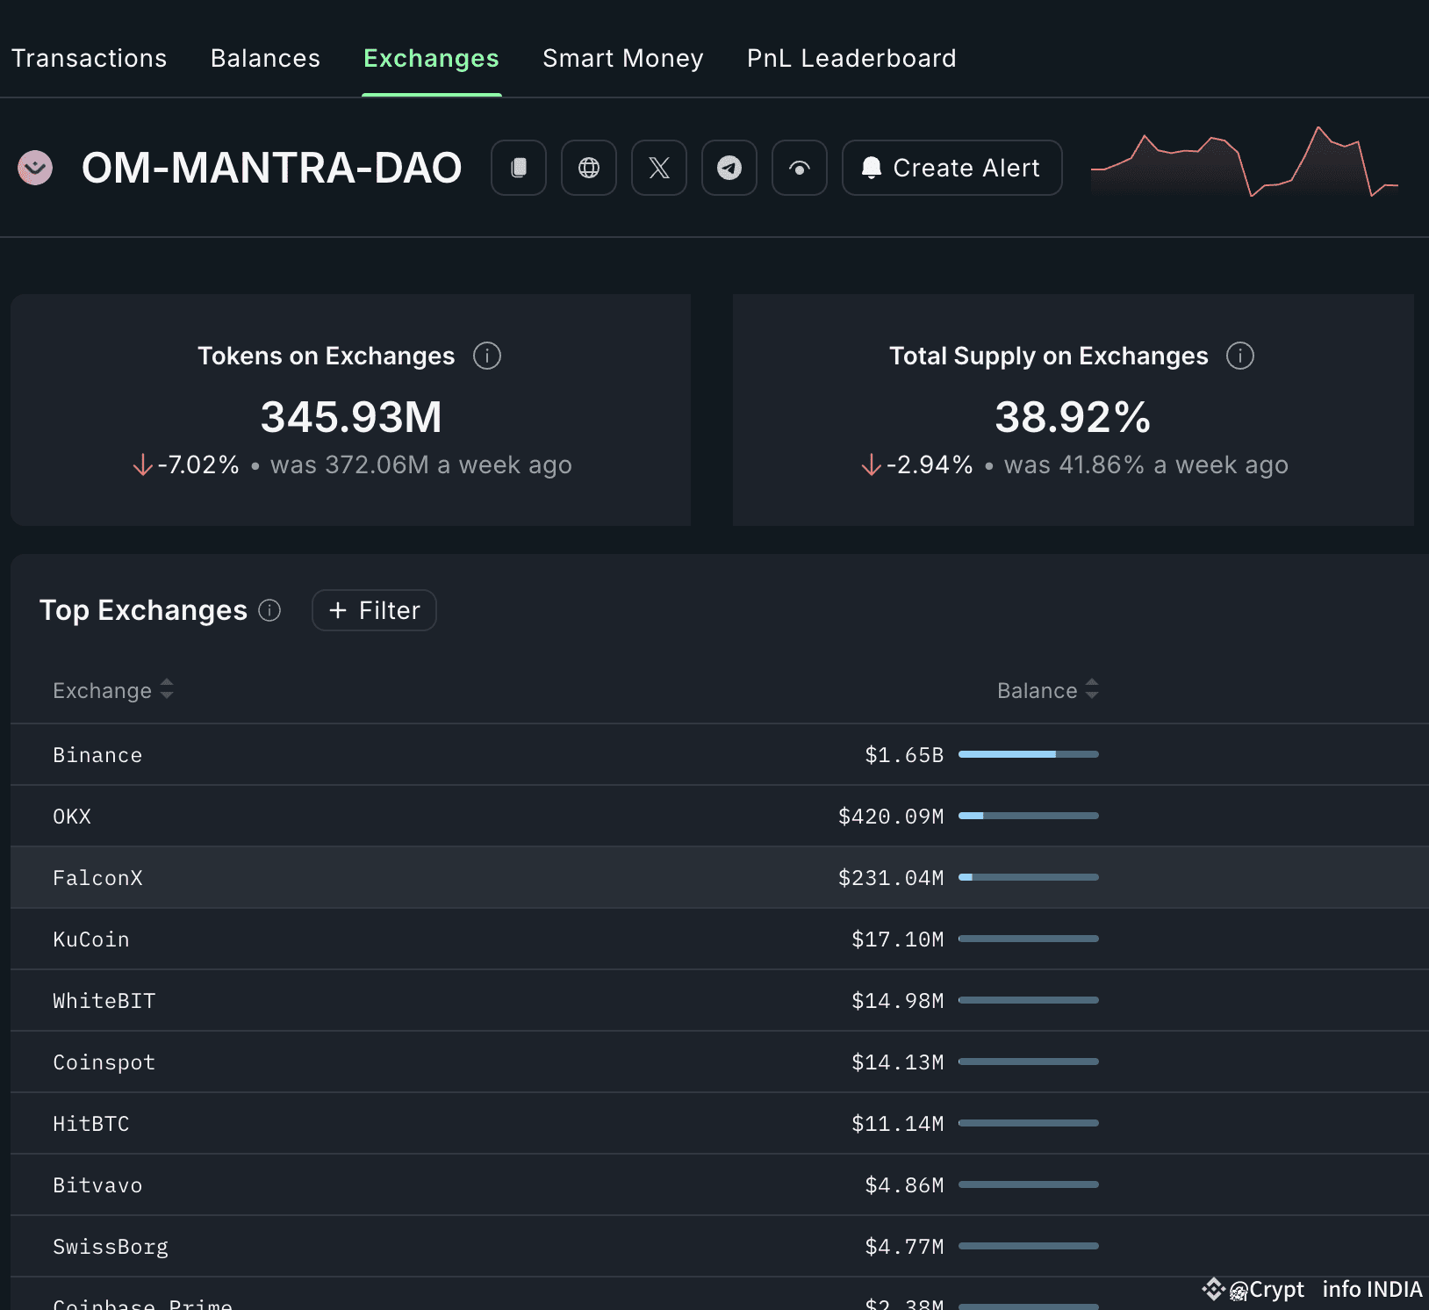Switch to the Transactions tab
The width and height of the screenshot is (1429, 1310).
(x=89, y=58)
